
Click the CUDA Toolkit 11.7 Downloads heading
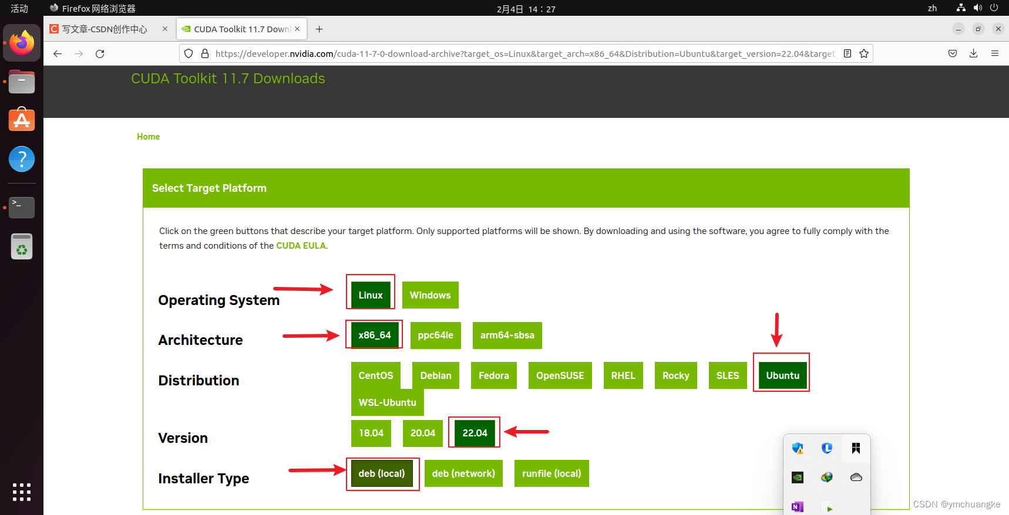228,79
